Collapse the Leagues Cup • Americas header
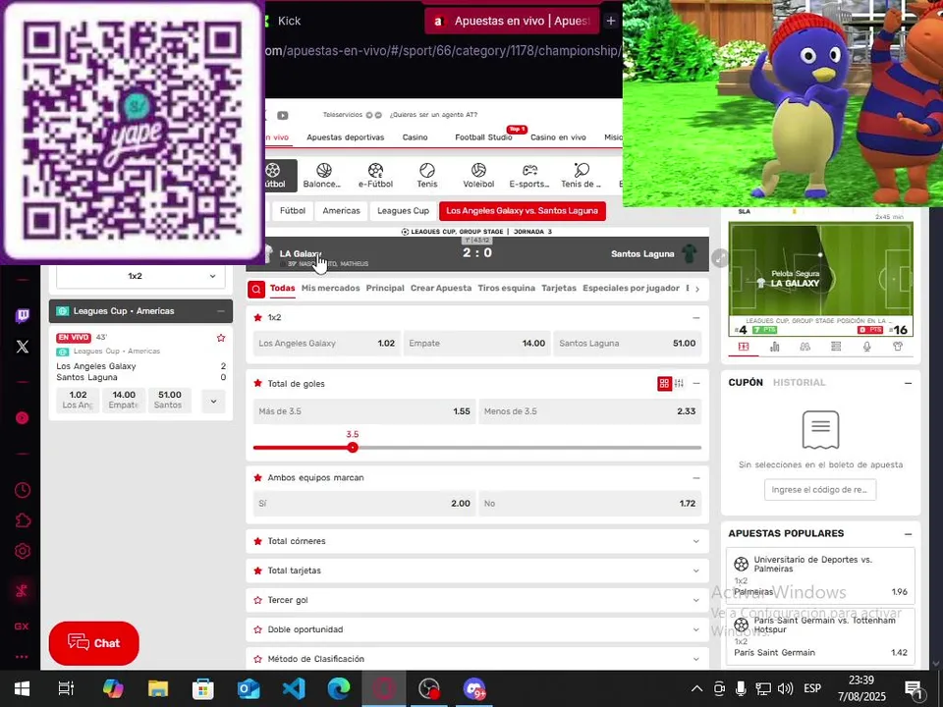 pos(221,311)
